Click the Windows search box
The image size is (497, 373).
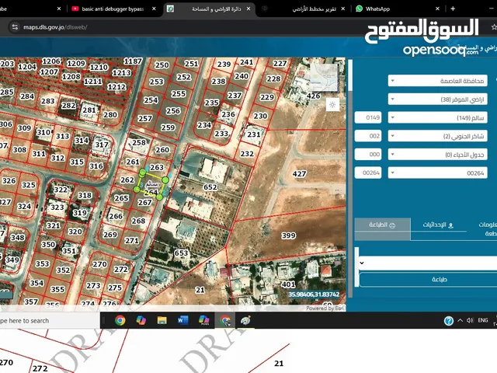(x=50, y=321)
